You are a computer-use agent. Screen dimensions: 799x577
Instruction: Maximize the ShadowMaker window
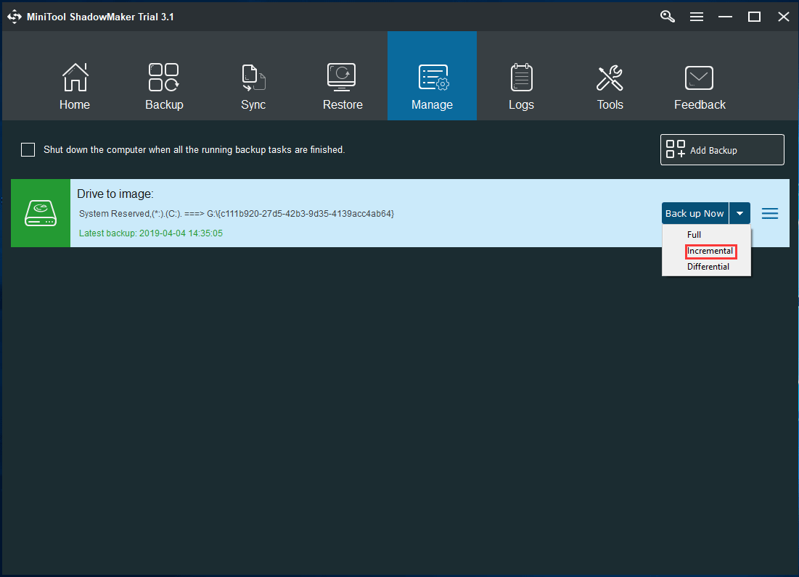[x=754, y=17]
